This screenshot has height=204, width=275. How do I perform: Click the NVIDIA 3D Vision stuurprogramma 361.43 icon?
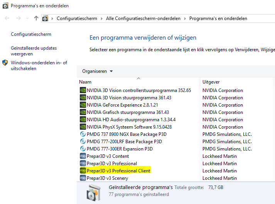coord(83,98)
